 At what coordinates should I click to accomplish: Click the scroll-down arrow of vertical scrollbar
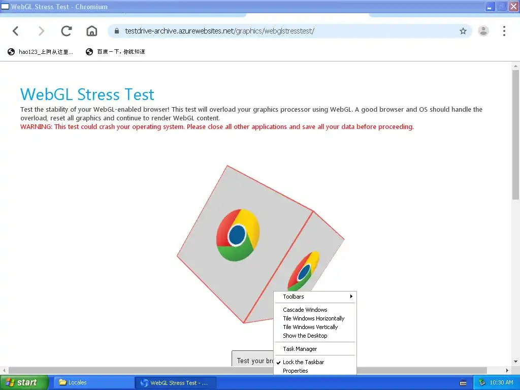click(515, 362)
